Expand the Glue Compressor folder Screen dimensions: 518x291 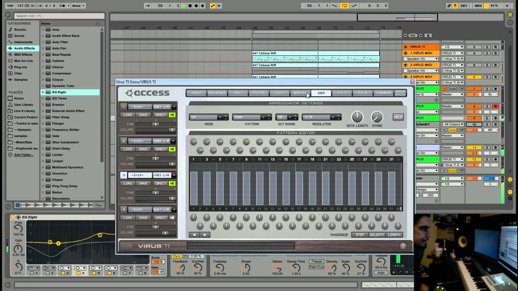click(x=43, y=142)
